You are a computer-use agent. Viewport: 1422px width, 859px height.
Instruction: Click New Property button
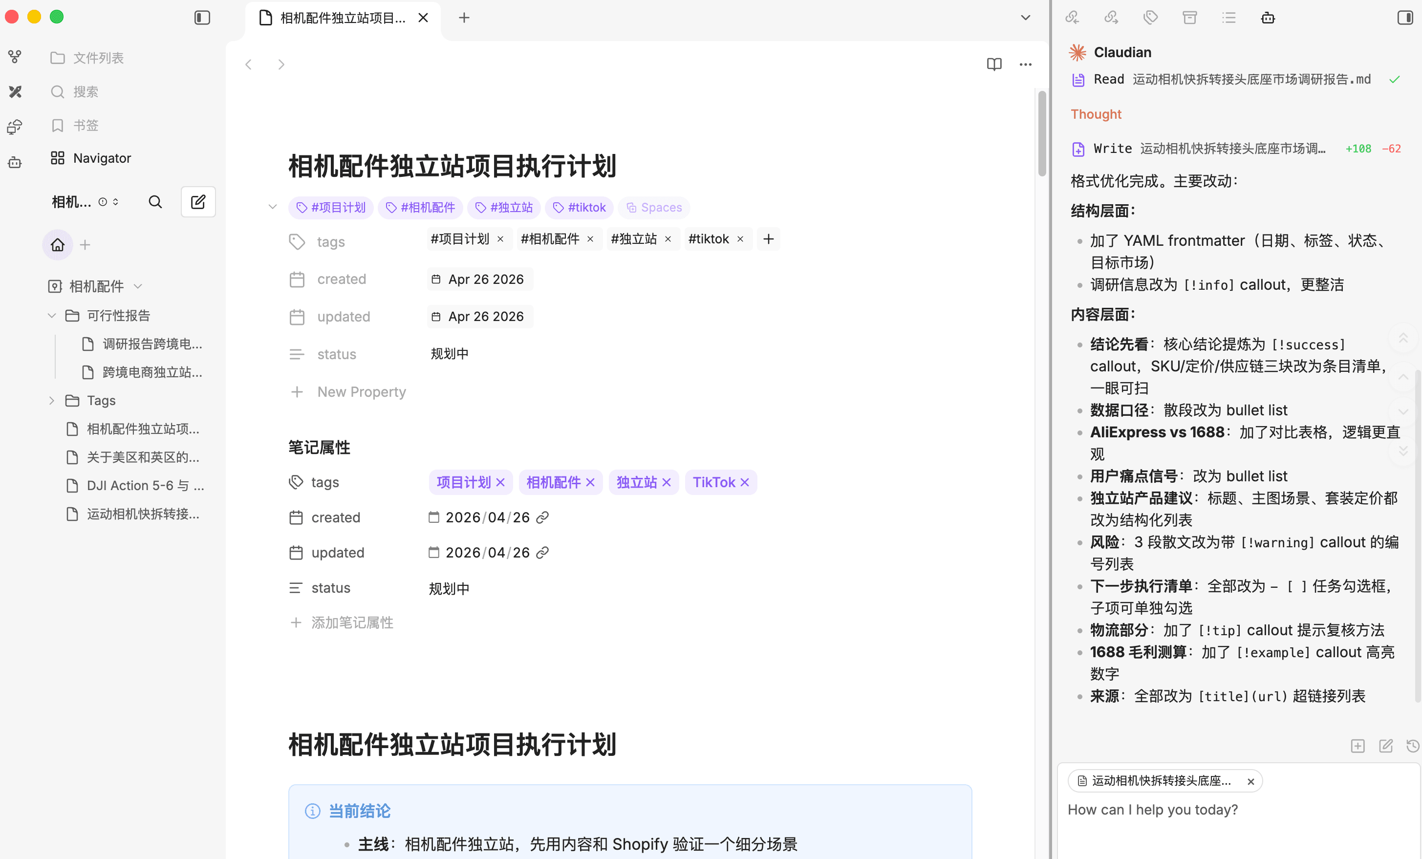click(x=348, y=392)
